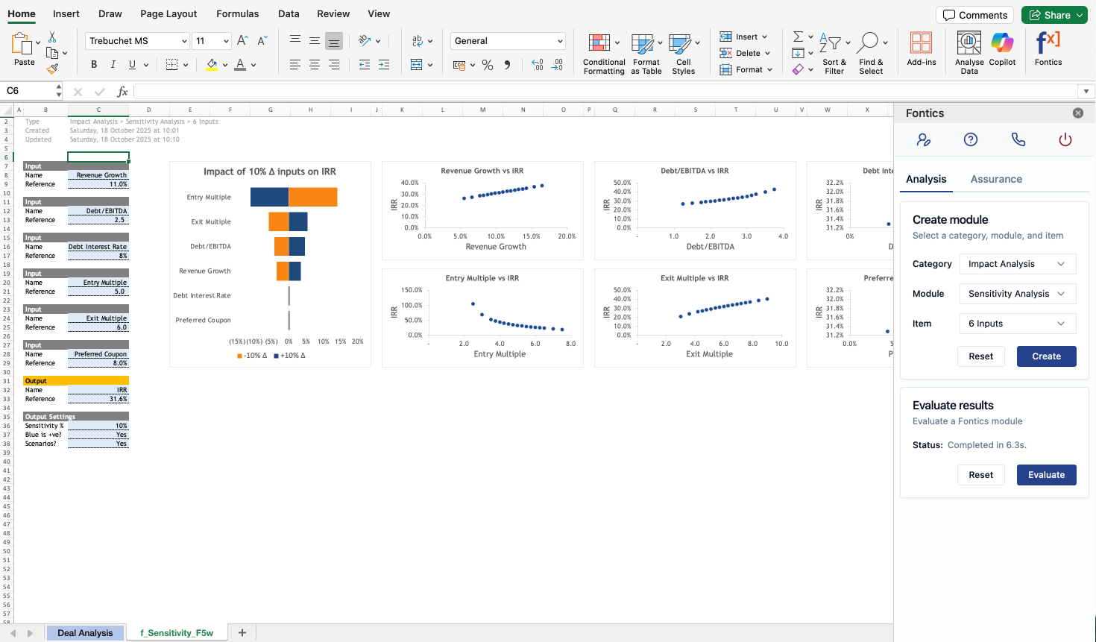Open the Add-ins icon
This screenshot has width=1096, height=642.
tap(921, 43)
